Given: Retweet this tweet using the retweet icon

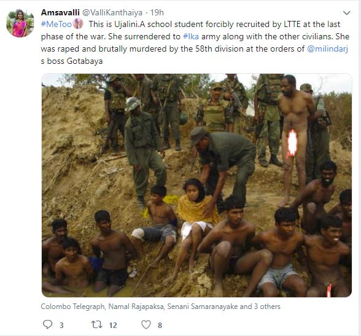Looking at the screenshot, I should pos(97,325).
